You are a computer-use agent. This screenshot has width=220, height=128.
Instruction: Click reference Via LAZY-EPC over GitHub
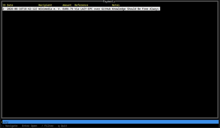coord(93,9)
